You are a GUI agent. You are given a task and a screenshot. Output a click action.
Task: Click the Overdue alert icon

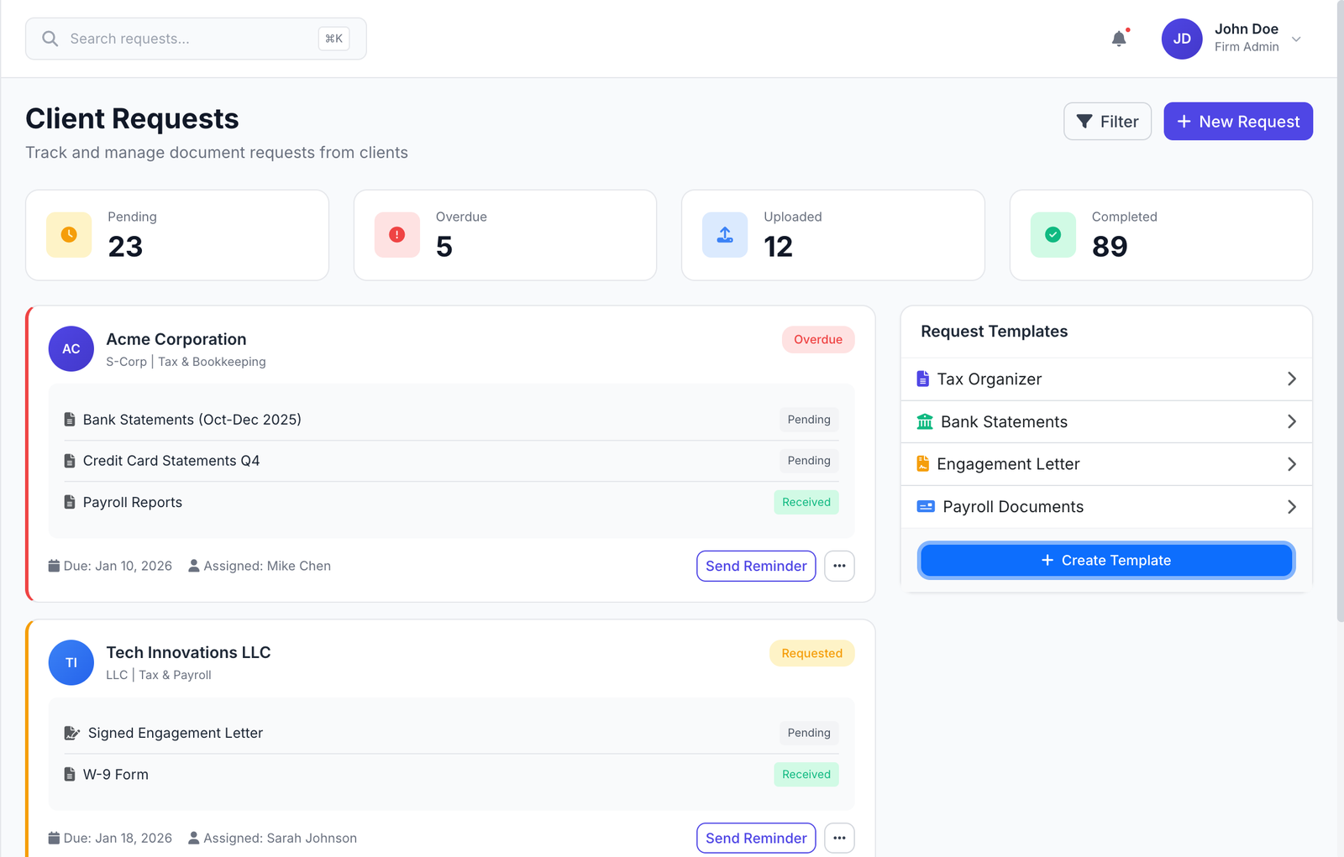tap(396, 235)
